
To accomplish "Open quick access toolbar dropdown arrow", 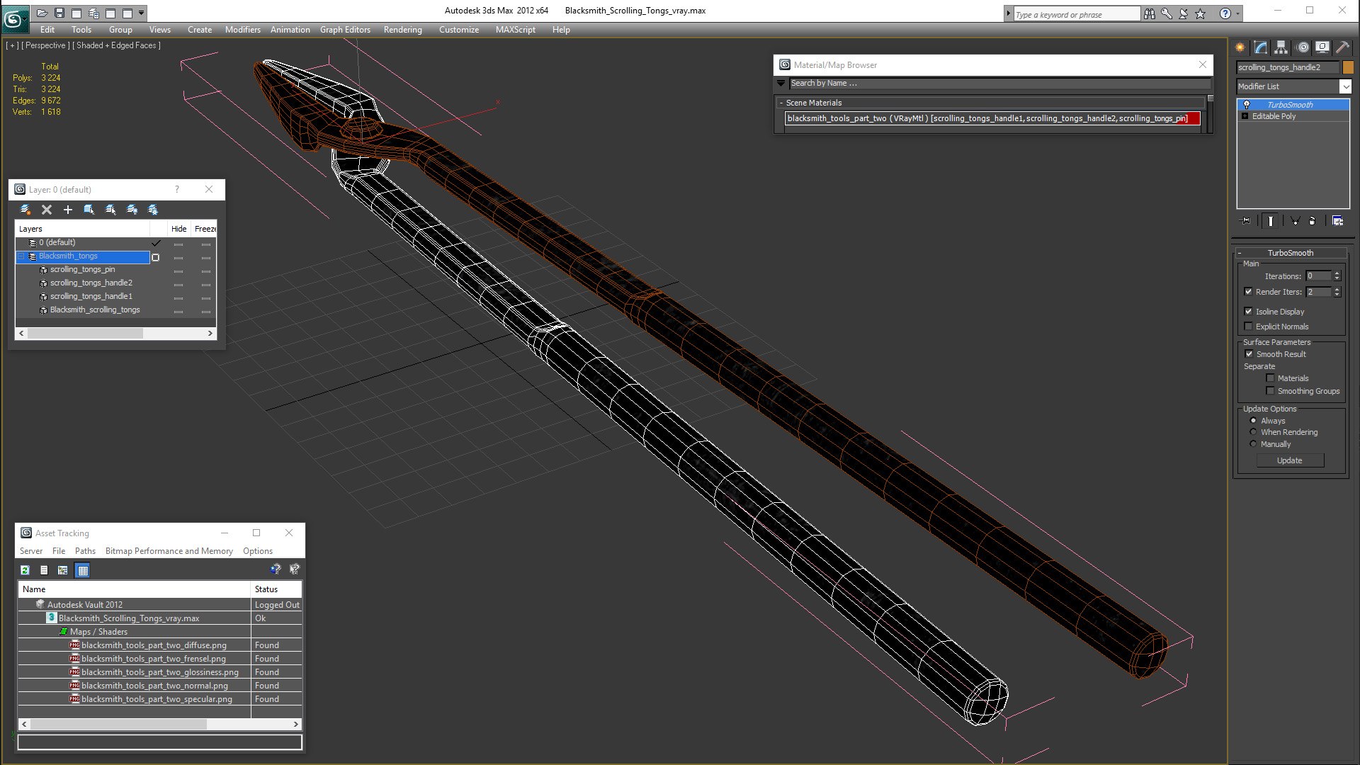I will pyautogui.click(x=142, y=13).
